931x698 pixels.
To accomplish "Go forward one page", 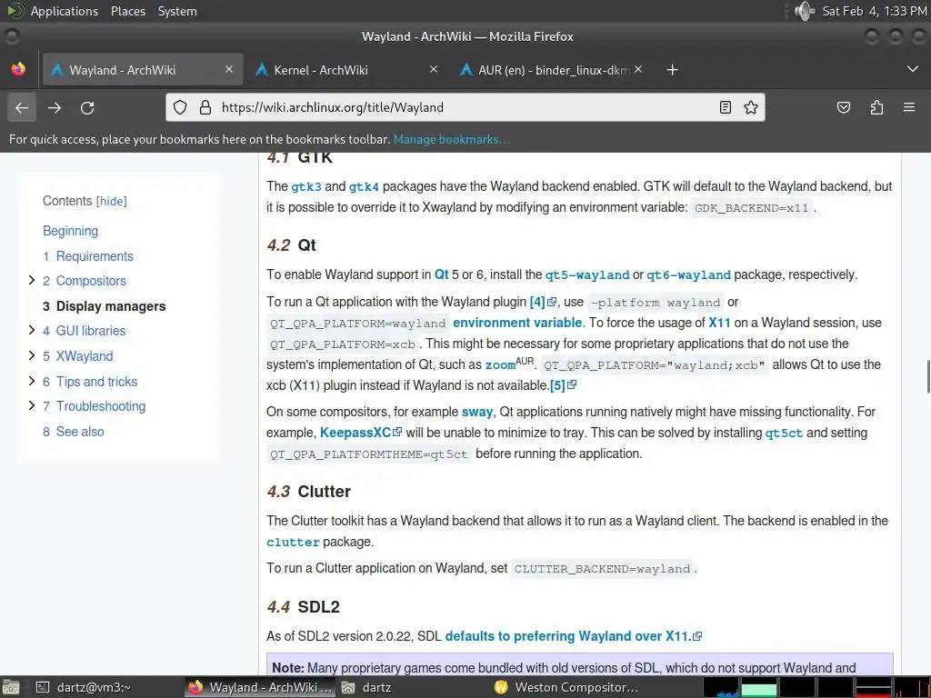I will [x=55, y=107].
